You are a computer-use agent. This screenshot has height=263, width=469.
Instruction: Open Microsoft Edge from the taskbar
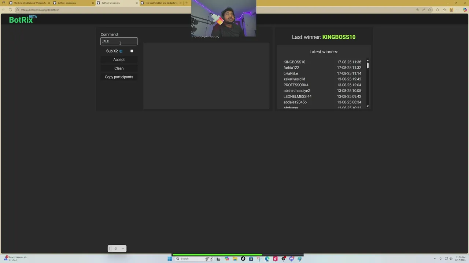pyautogui.click(x=267, y=259)
